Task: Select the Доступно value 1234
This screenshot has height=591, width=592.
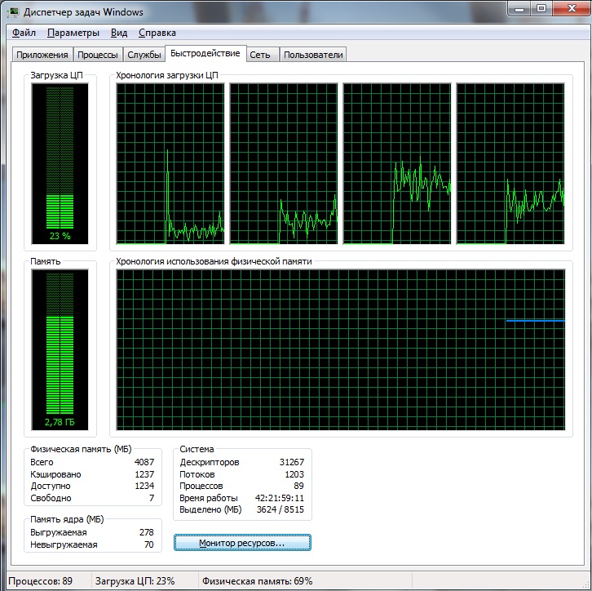Action: point(144,486)
